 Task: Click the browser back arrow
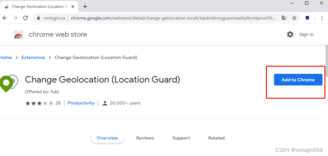click(5, 18)
